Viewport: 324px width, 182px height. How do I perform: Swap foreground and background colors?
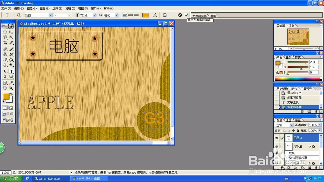coord(11,94)
